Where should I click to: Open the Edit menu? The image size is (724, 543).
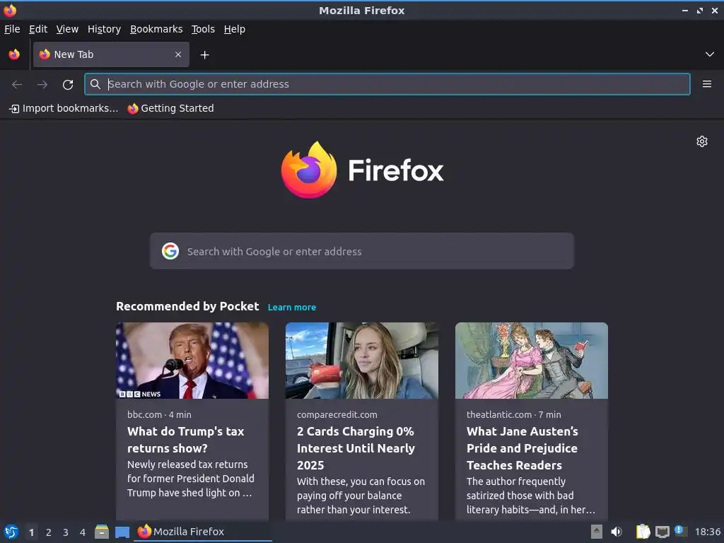click(x=38, y=29)
